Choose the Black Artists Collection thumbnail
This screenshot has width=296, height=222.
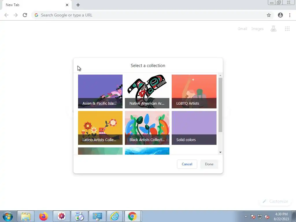pyautogui.click(x=147, y=128)
